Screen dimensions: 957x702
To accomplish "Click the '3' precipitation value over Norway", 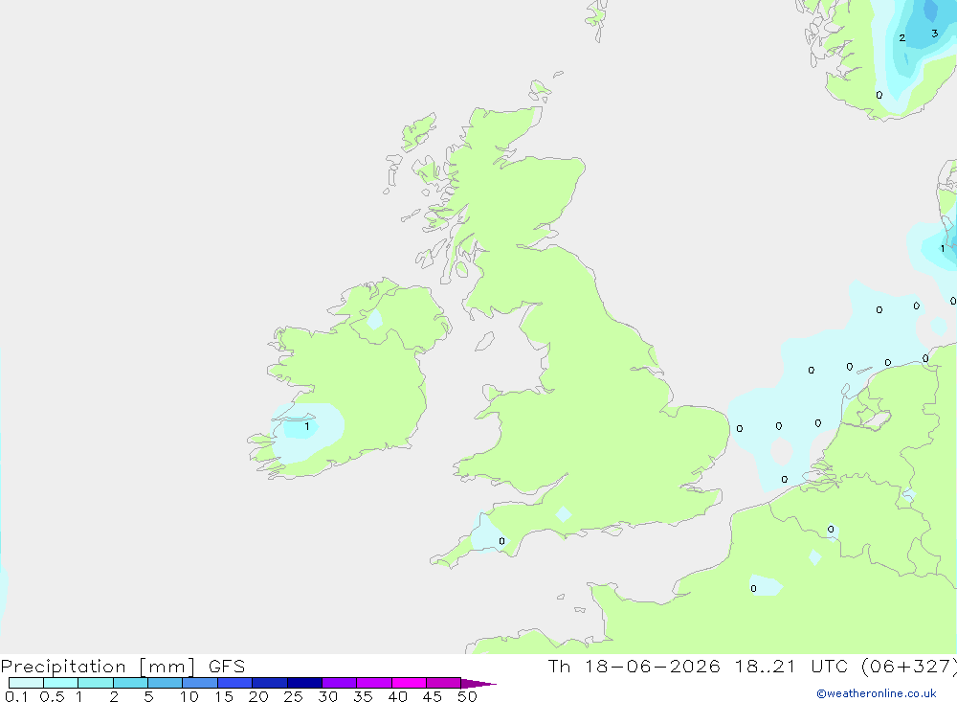I will coord(934,33).
